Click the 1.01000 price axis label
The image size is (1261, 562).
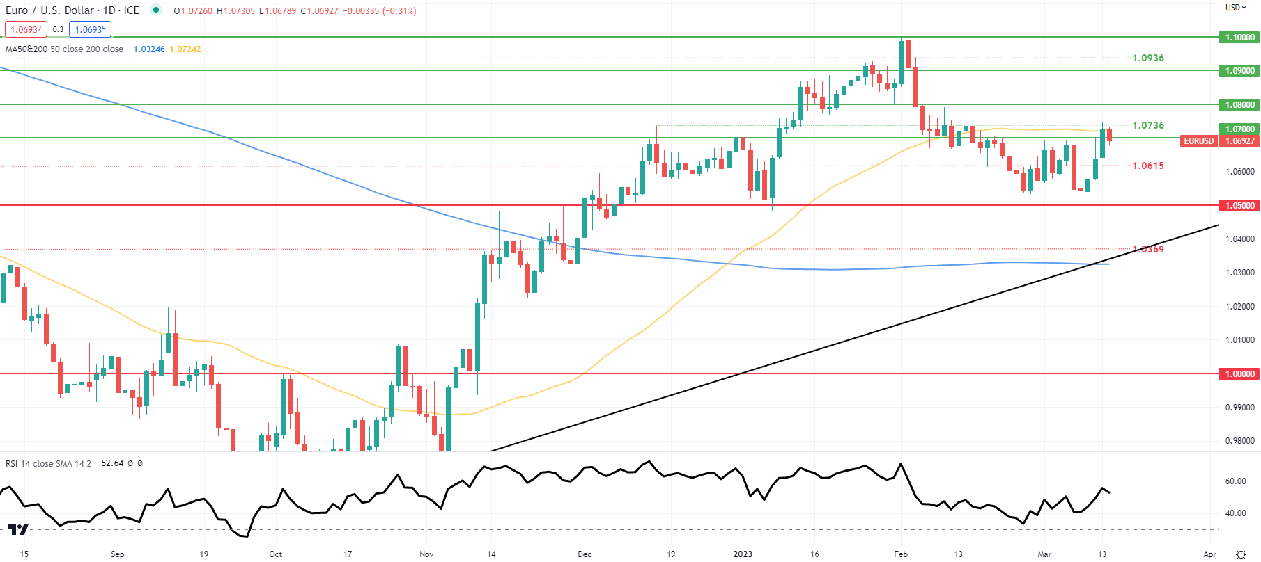[x=1240, y=340]
